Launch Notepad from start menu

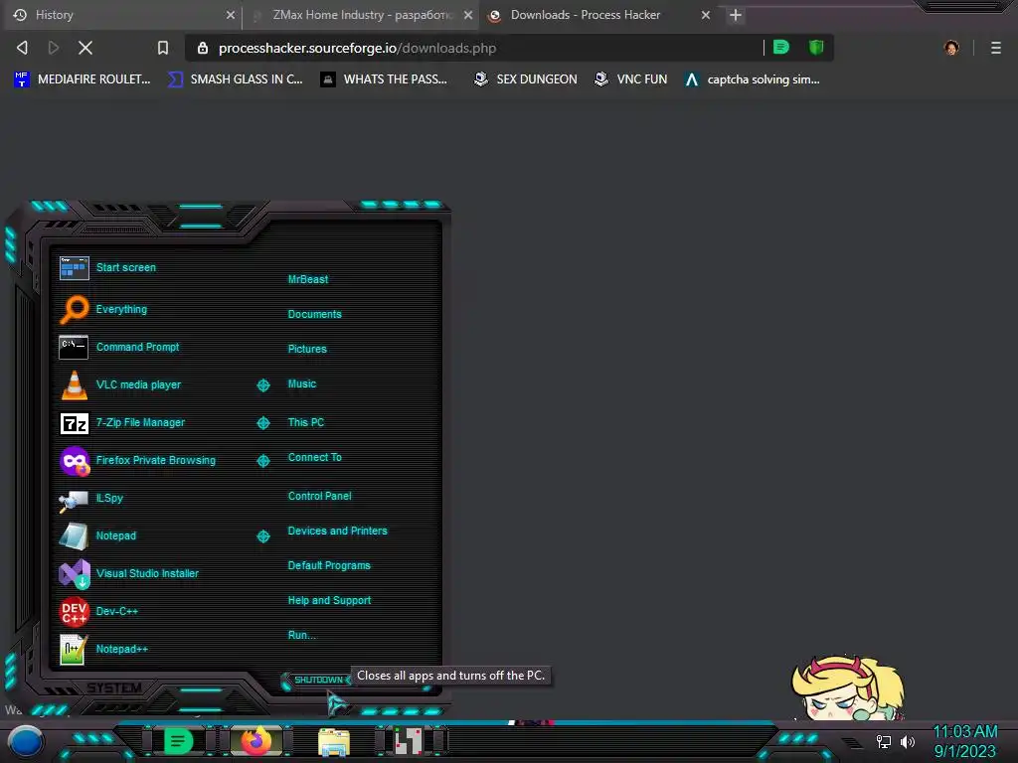(97, 535)
